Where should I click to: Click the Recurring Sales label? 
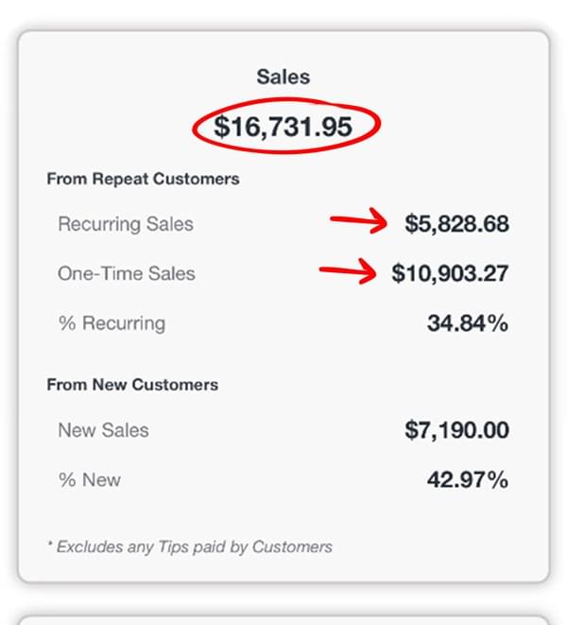126,224
